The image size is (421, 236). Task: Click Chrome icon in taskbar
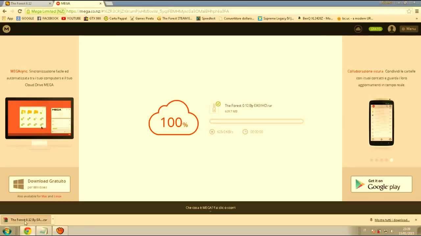point(27,231)
